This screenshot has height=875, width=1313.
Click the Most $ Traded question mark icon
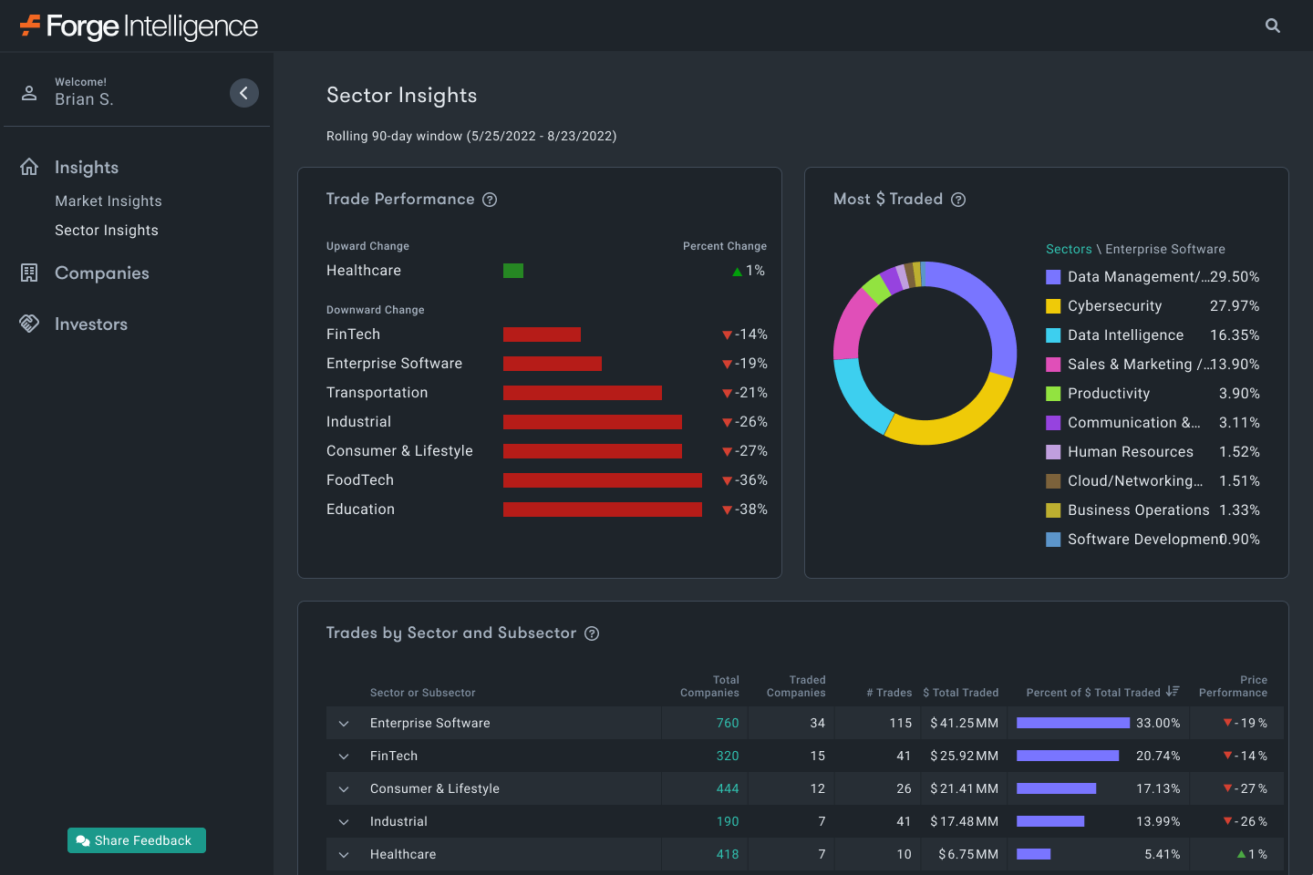click(958, 199)
